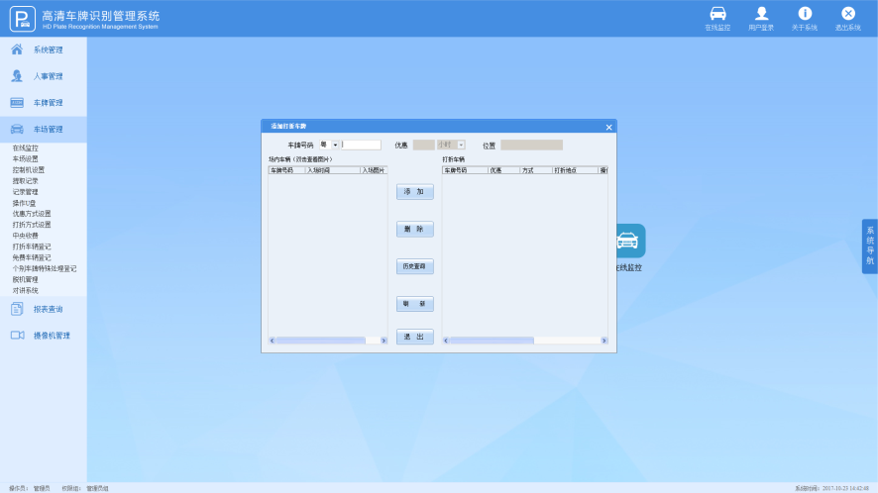Click the 关于系统 info icon
The height and width of the screenshot is (493, 878).
tap(805, 14)
